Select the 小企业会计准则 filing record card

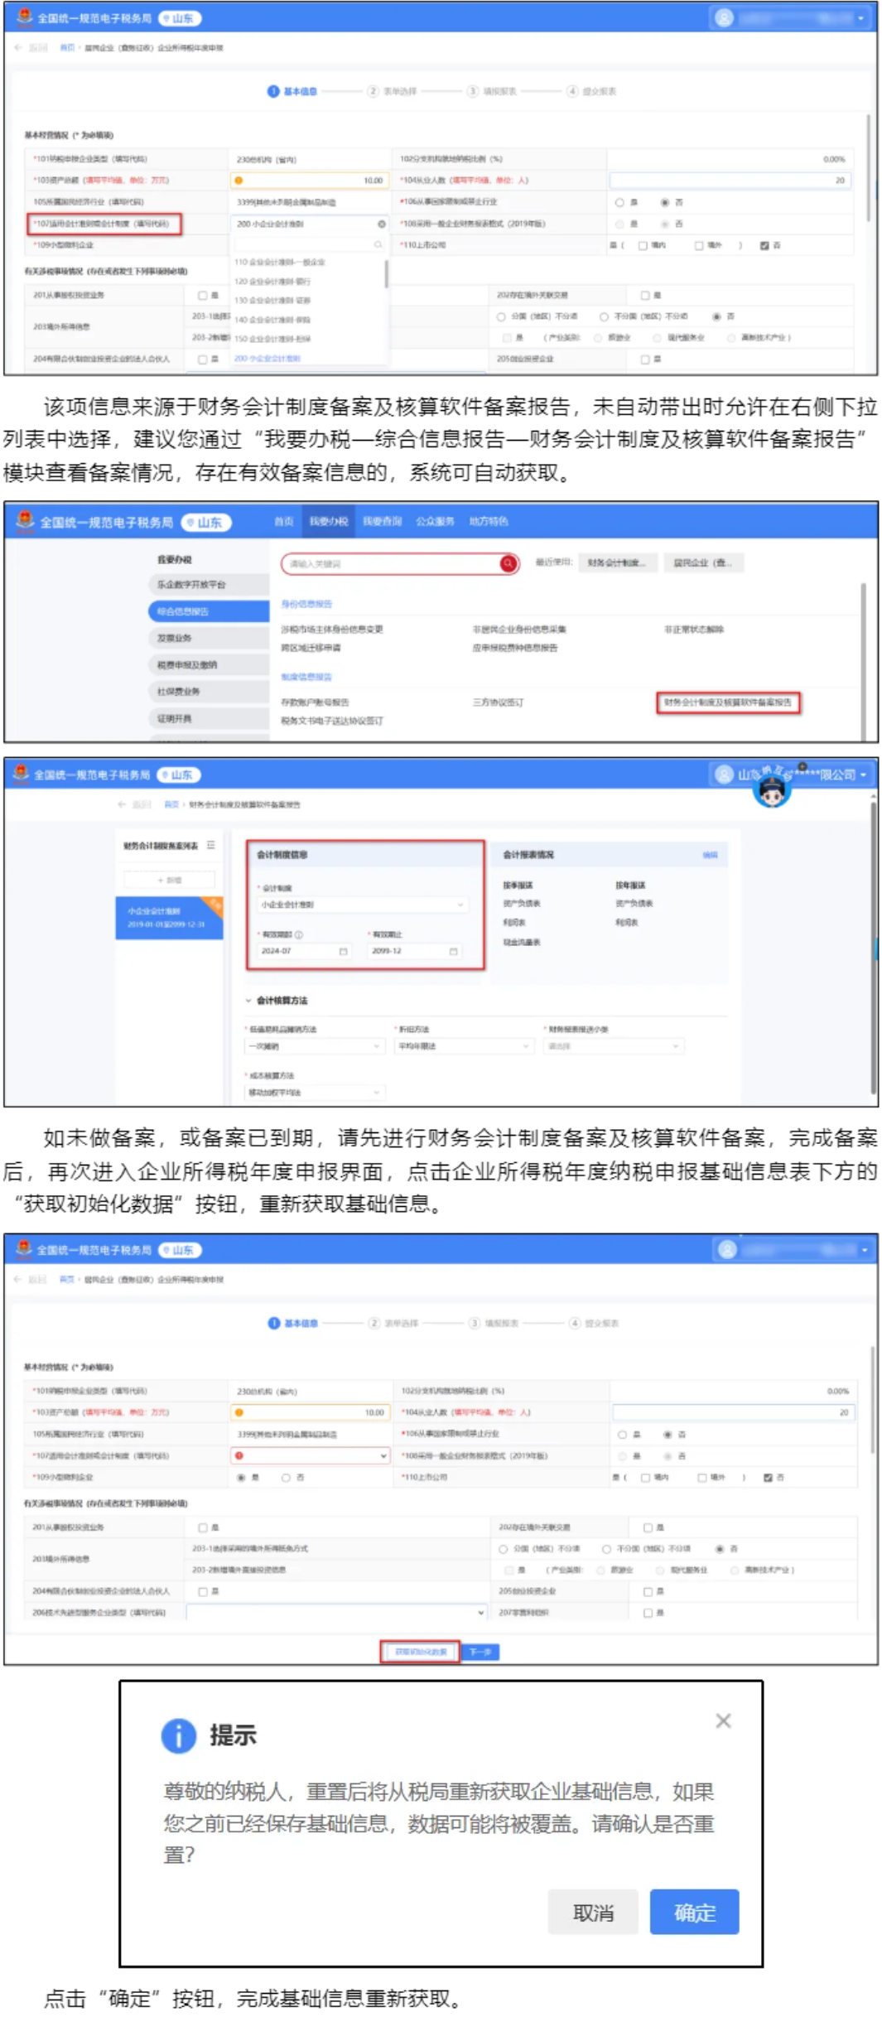(x=169, y=918)
